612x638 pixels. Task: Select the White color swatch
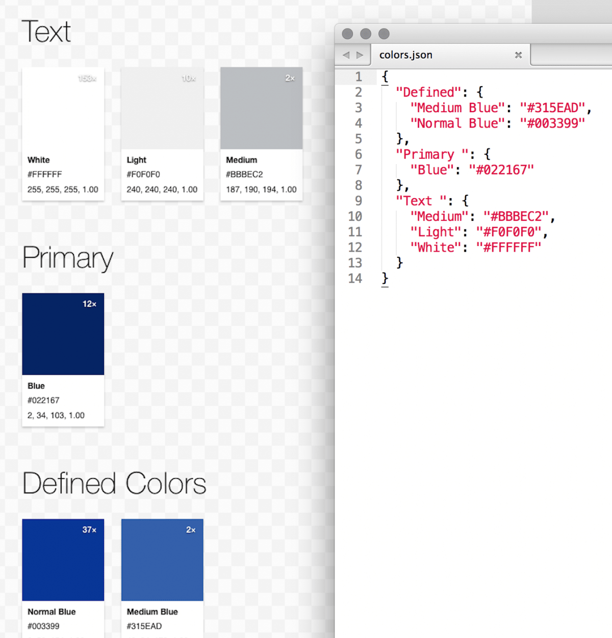click(63, 109)
